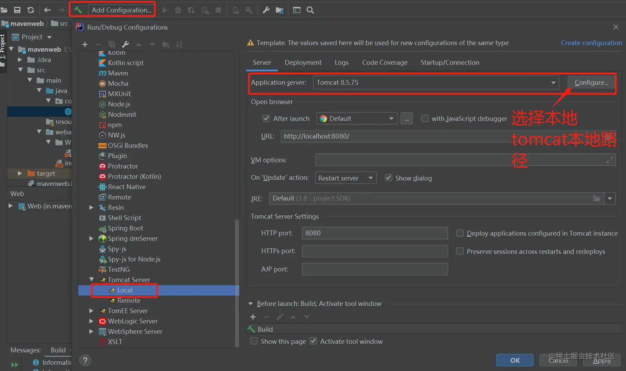Image resolution: width=626 pixels, height=371 pixels.
Task: Click the Build project hammer icon
Action: (78, 10)
